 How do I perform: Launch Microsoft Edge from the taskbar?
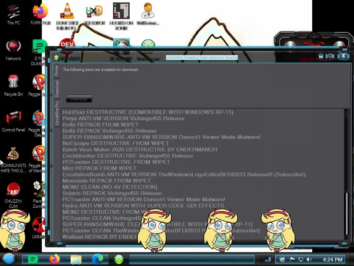point(97,259)
